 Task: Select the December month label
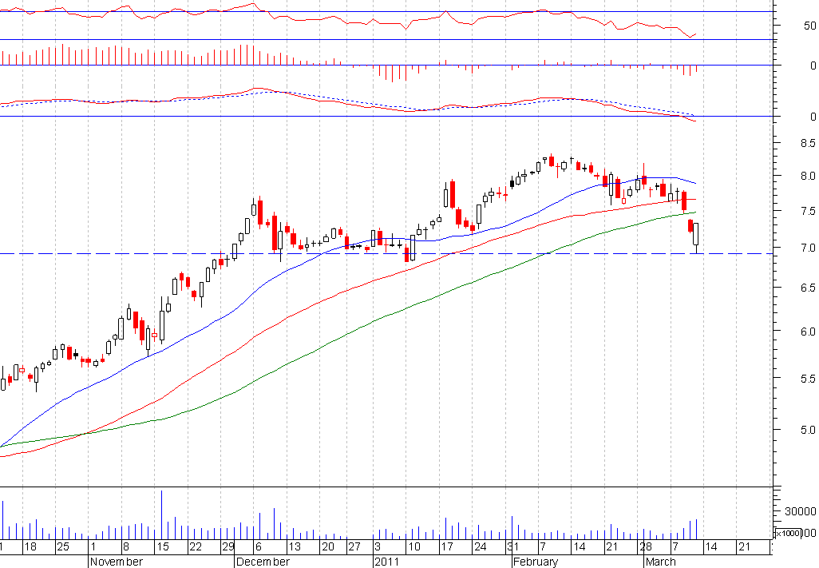(x=263, y=562)
